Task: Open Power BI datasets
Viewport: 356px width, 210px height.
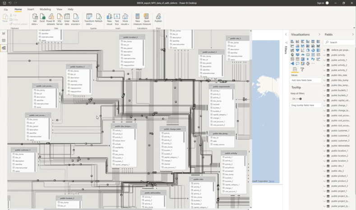Action: 51,19
